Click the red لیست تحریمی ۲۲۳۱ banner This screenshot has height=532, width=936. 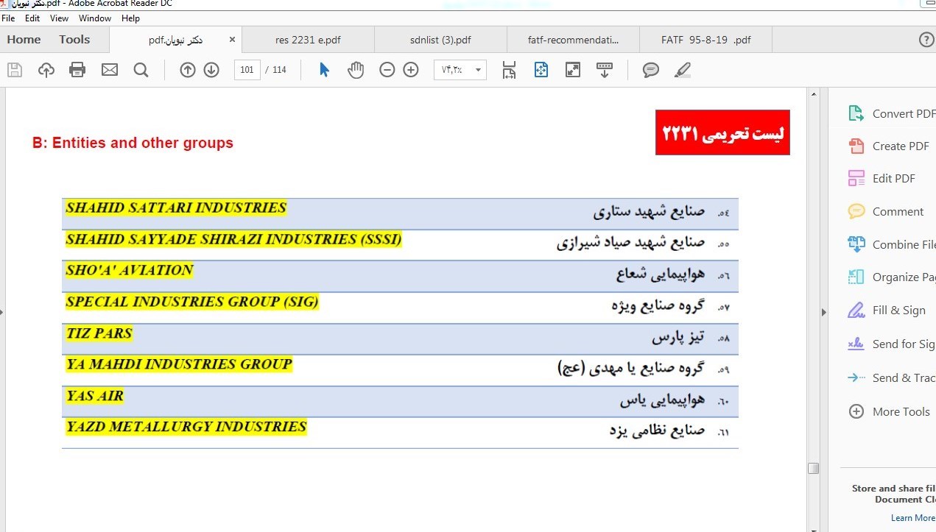tap(722, 132)
